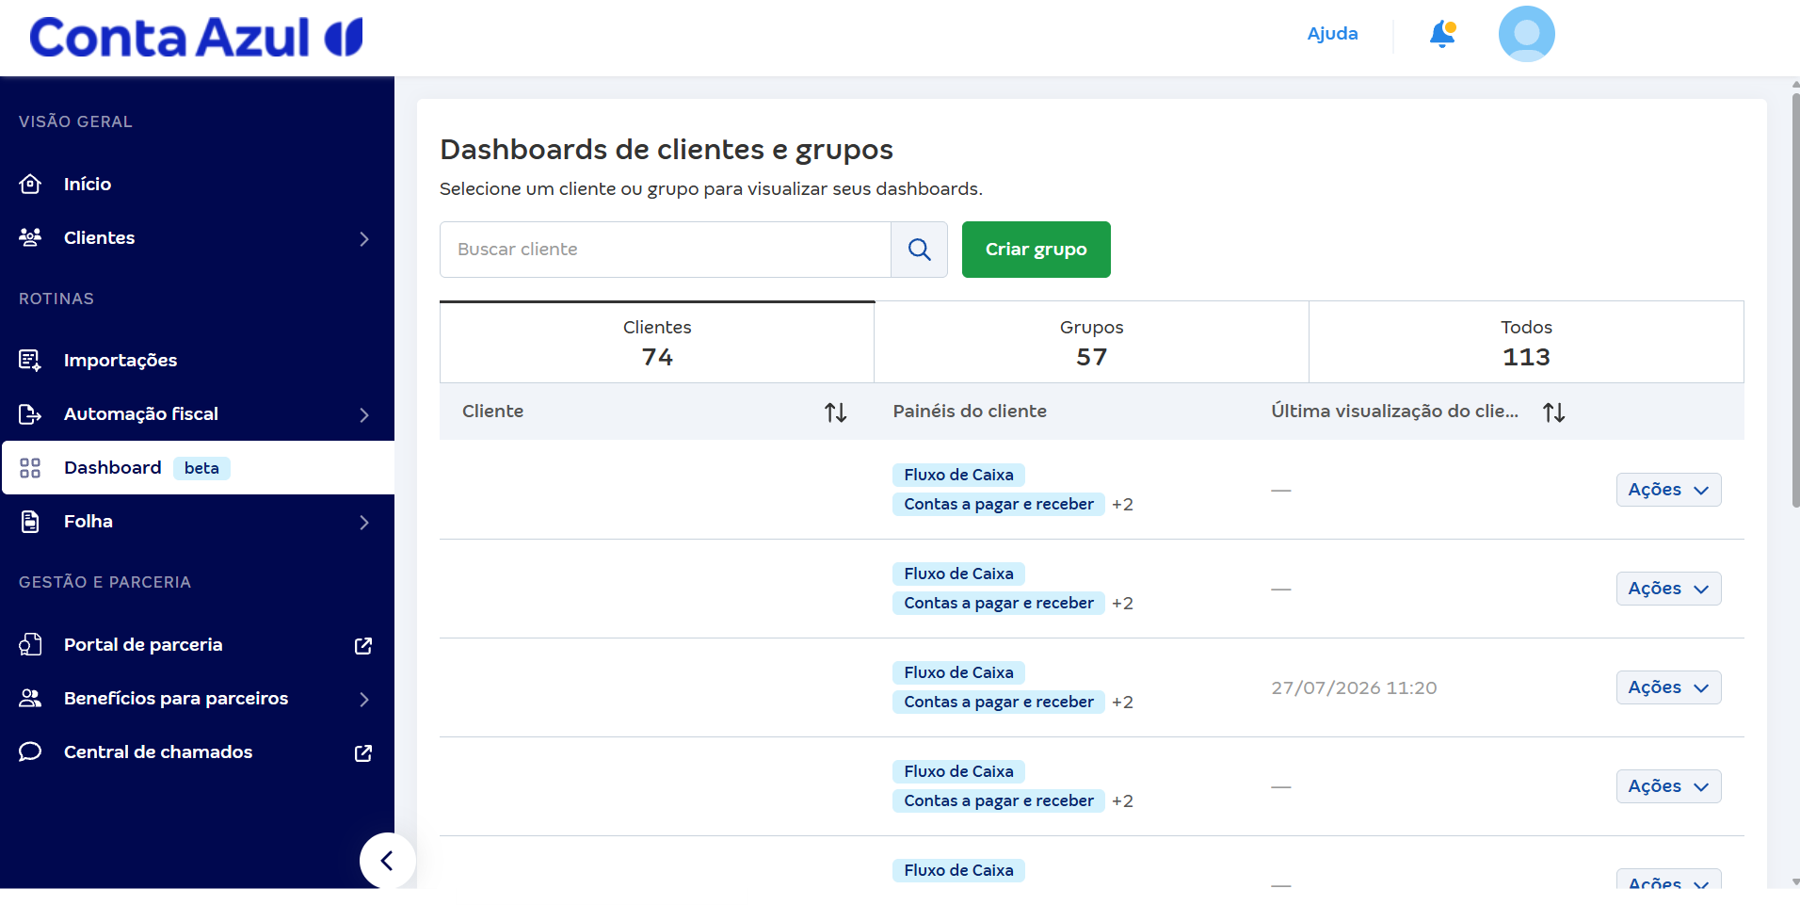Click the beta badge next to Dashboard
The height and width of the screenshot is (905, 1800).
coord(201,468)
